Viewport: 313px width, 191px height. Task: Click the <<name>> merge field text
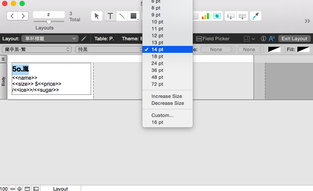coord(25,78)
